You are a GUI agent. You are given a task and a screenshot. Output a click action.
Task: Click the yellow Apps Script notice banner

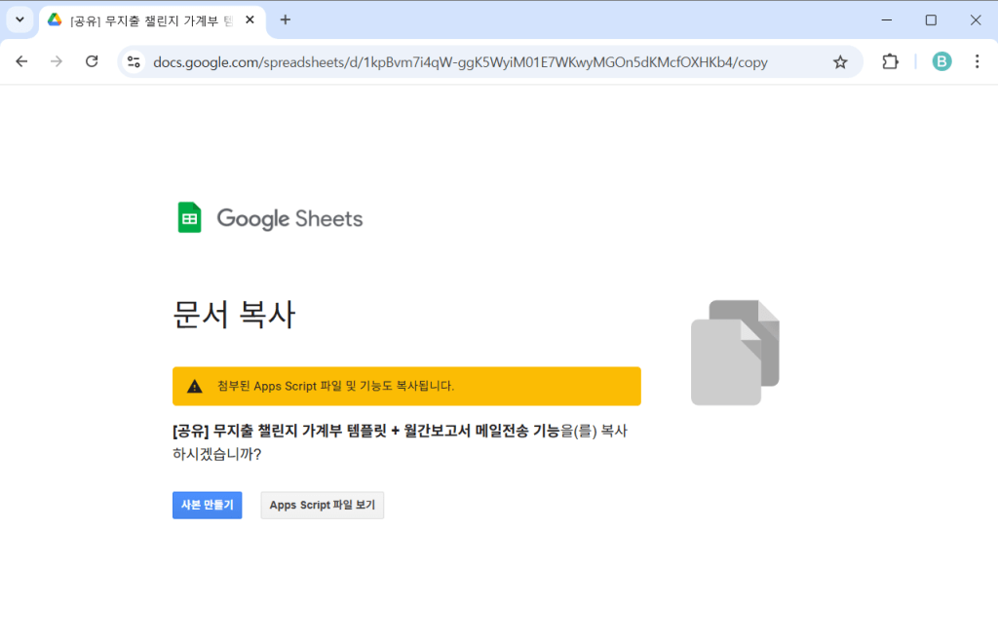pos(406,386)
